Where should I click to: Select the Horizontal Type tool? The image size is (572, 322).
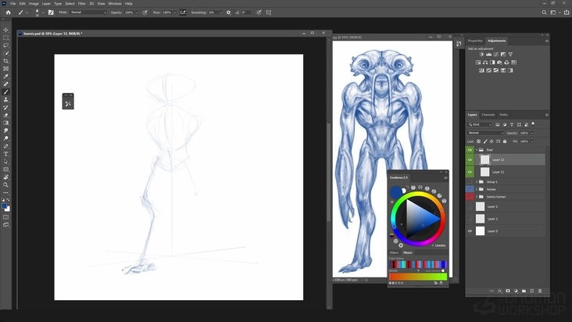click(x=5, y=154)
